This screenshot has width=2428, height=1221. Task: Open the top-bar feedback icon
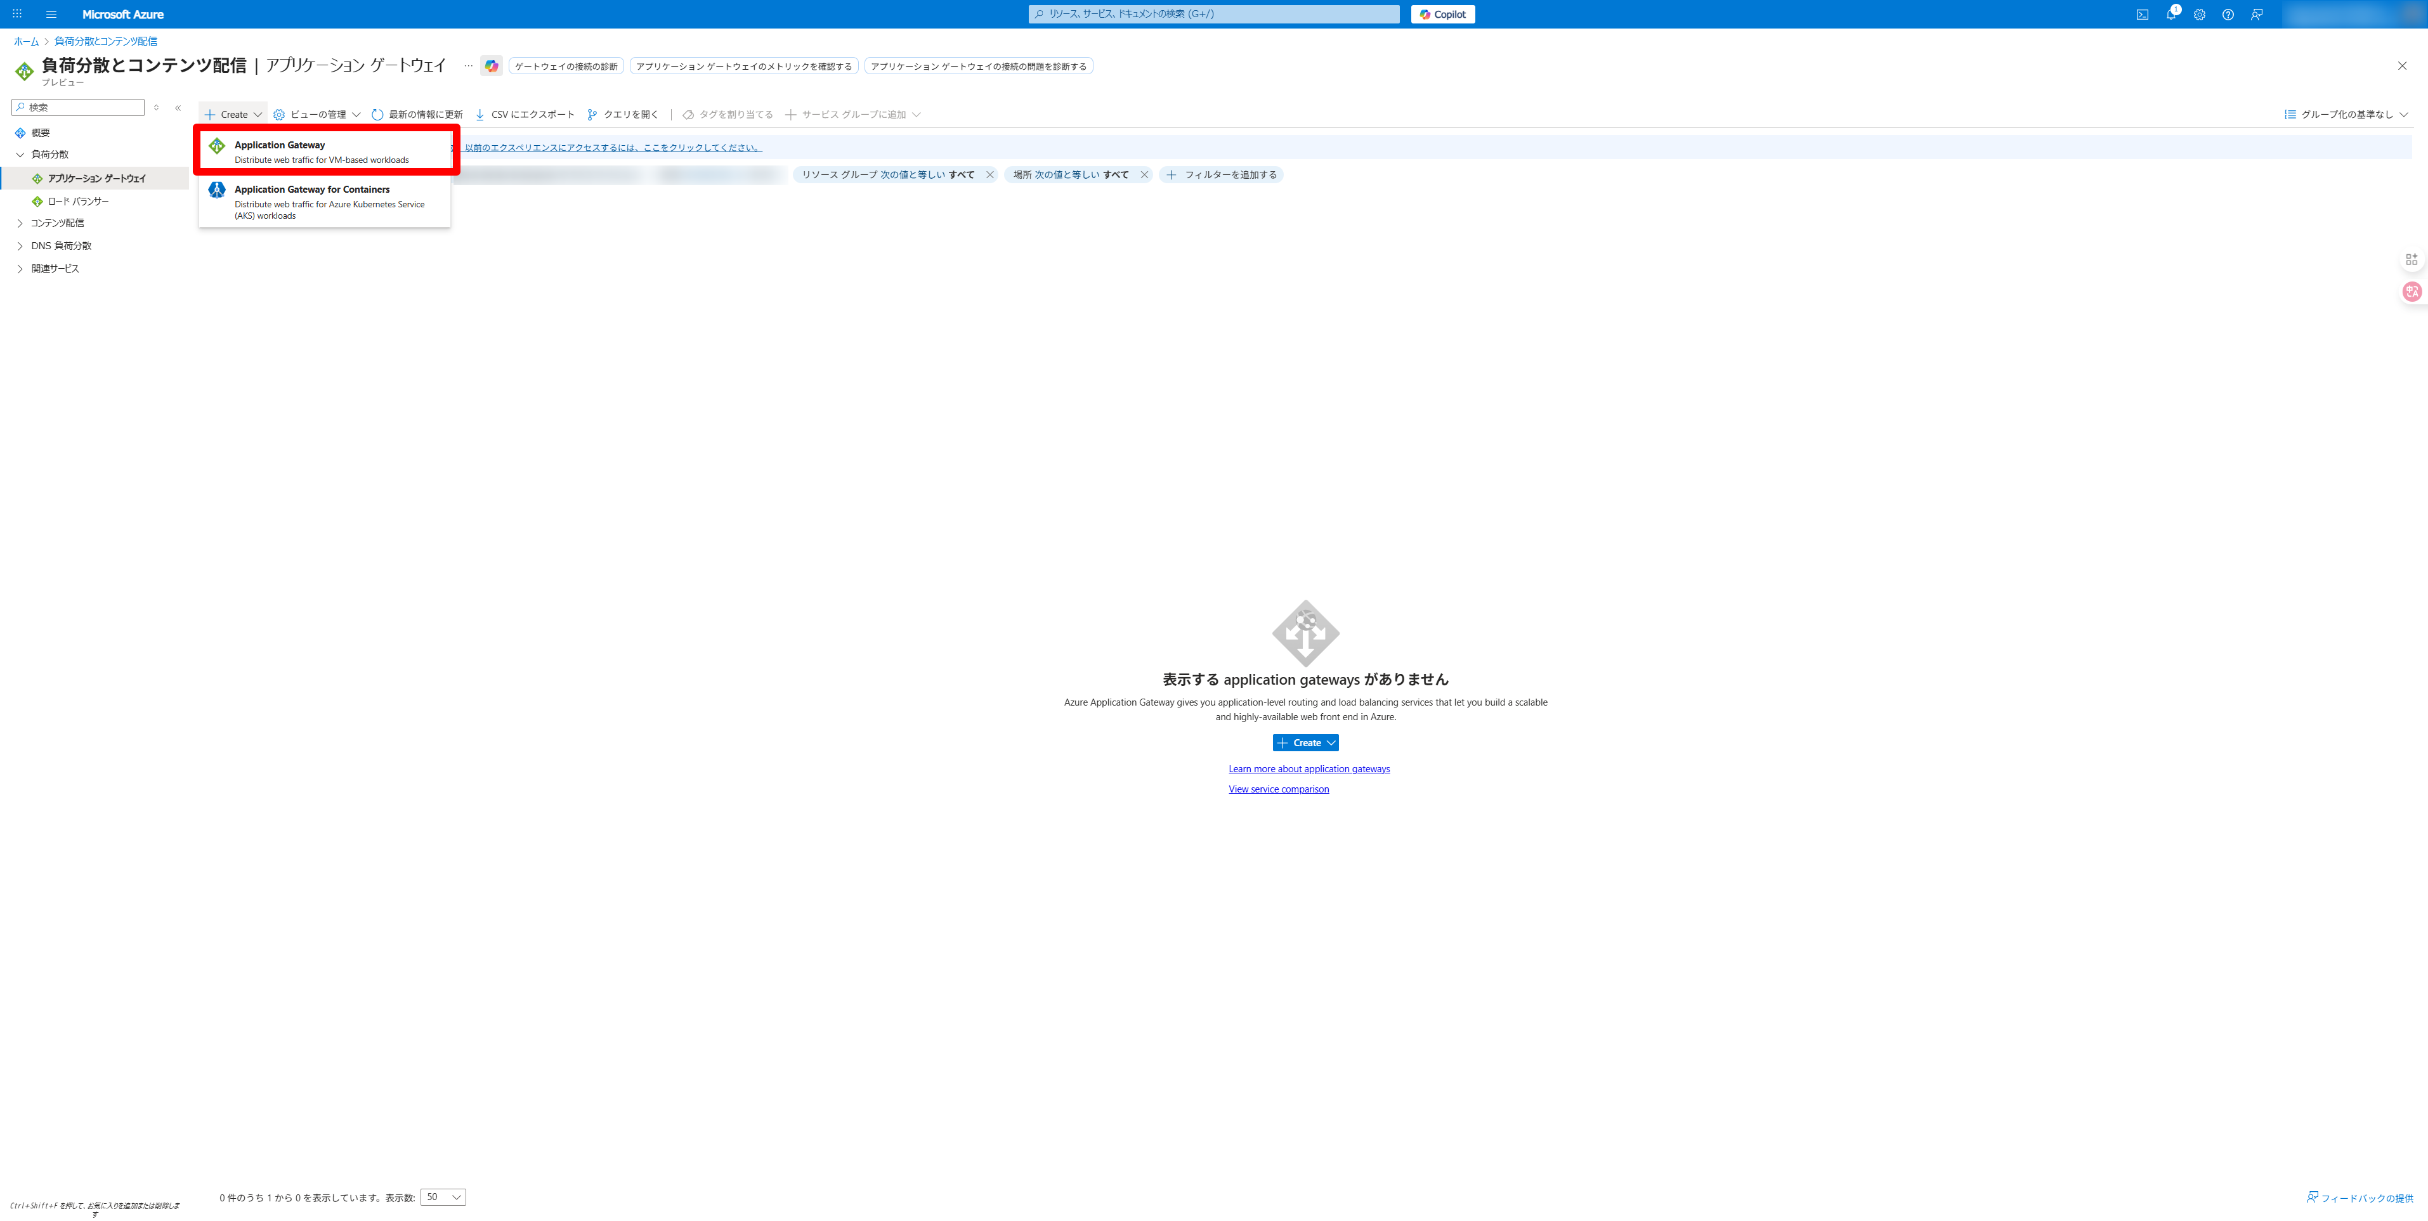point(2257,14)
